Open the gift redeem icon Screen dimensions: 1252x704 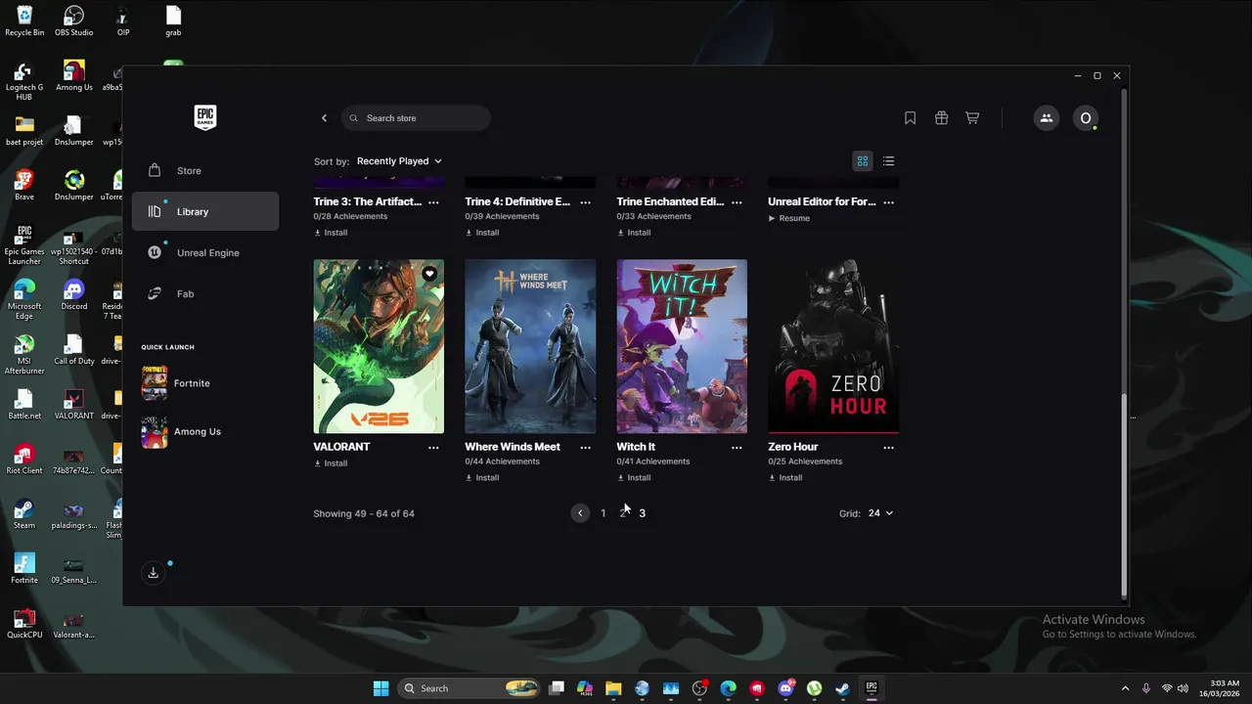(941, 118)
